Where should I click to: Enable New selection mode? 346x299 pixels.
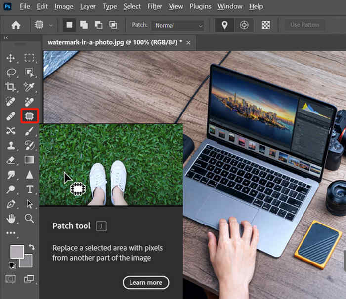tap(69, 25)
